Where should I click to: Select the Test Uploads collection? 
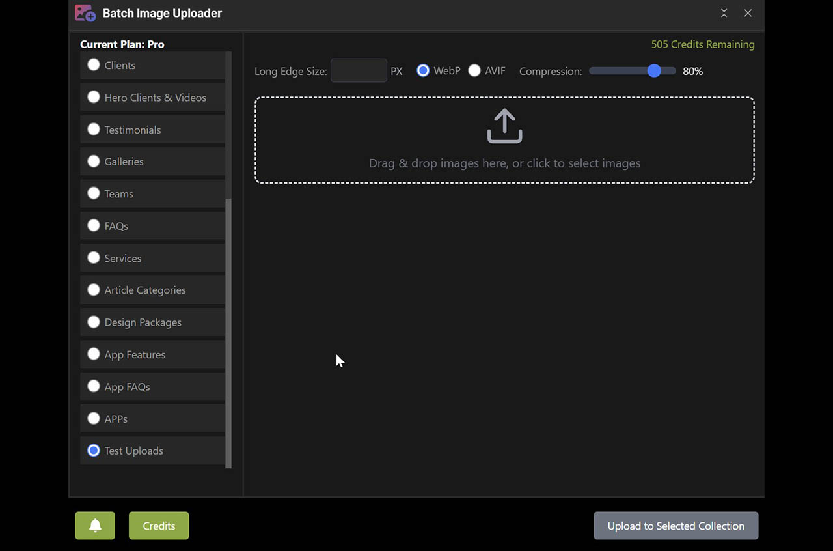coord(152,451)
